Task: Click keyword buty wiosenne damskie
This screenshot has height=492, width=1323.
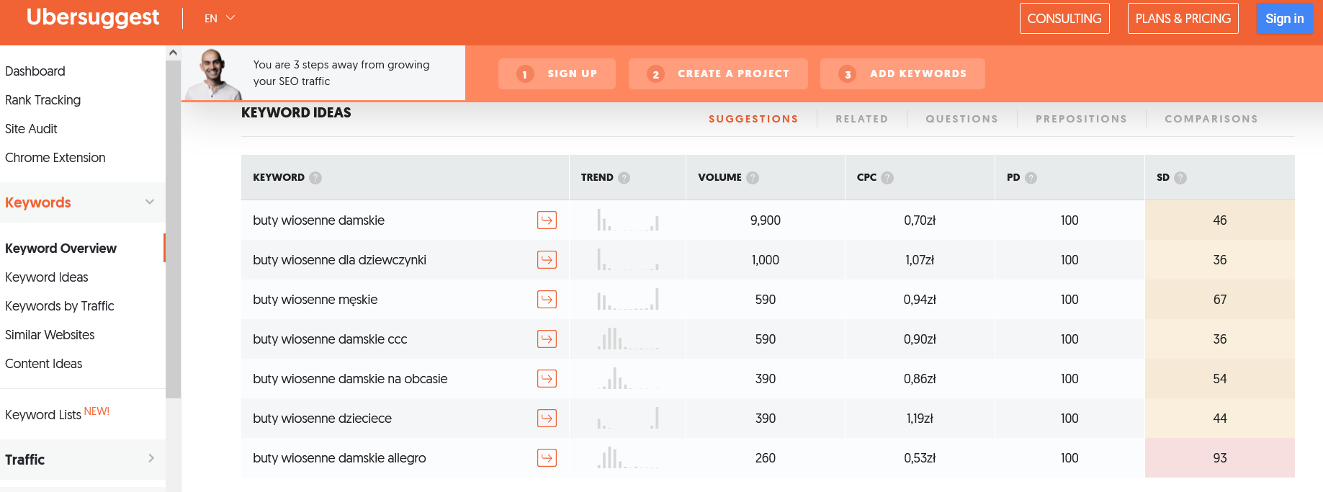Action: [x=318, y=220]
